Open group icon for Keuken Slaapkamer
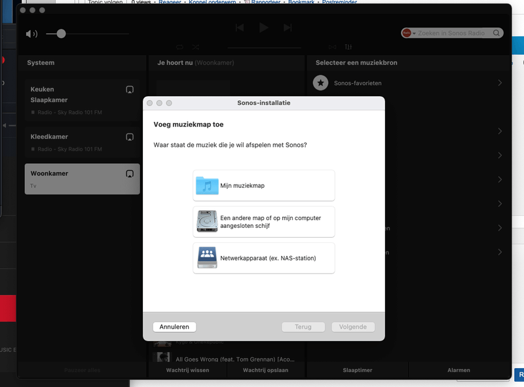The image size is (524, 387). [130, 90]
